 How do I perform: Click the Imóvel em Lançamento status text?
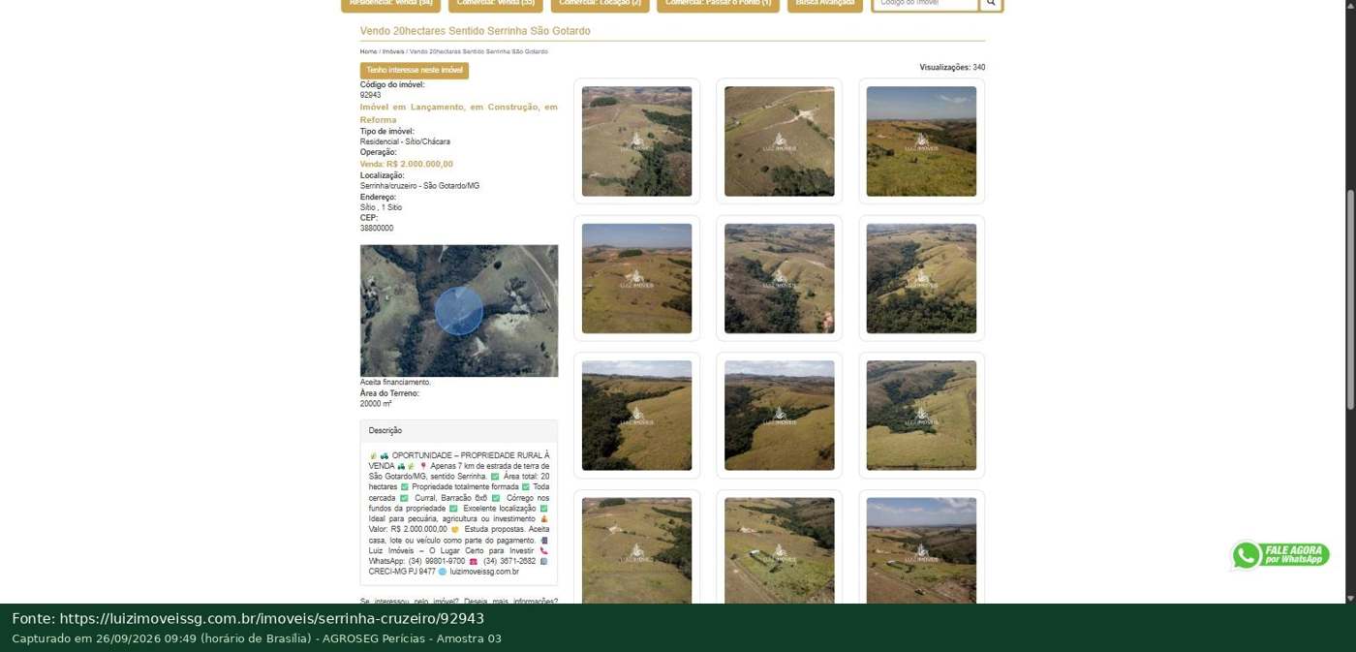(x=459, y=113)
